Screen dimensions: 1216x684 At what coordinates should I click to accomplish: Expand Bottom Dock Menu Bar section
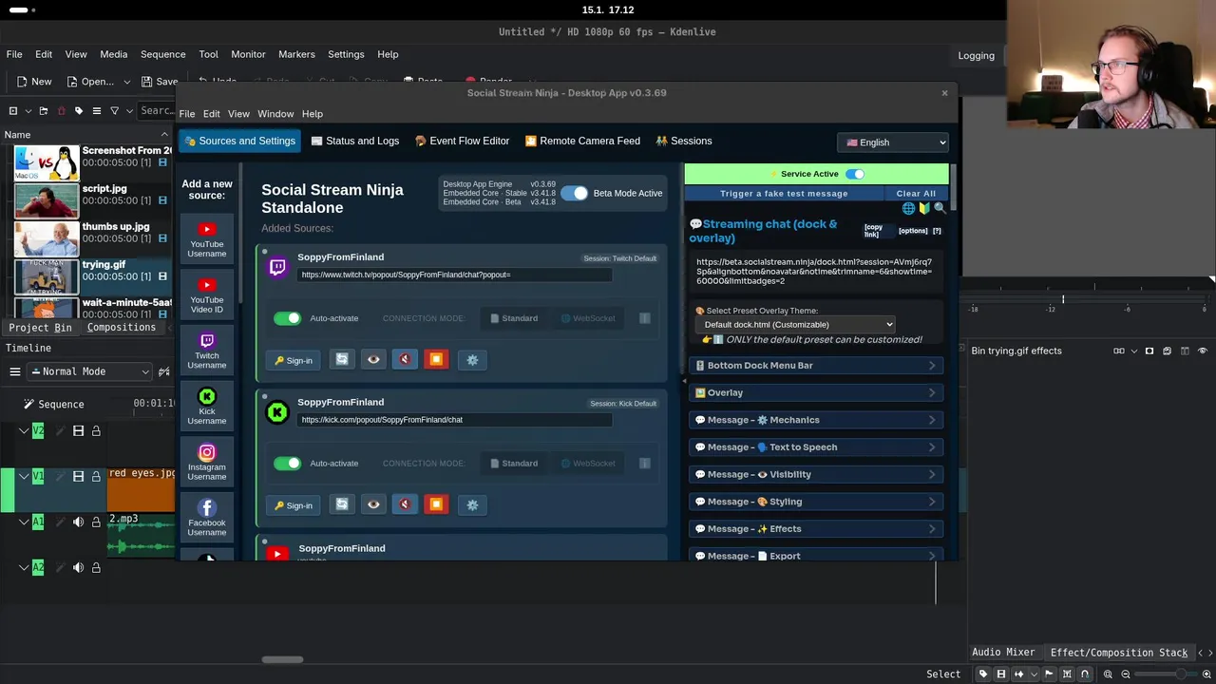(x=817, y=366)
